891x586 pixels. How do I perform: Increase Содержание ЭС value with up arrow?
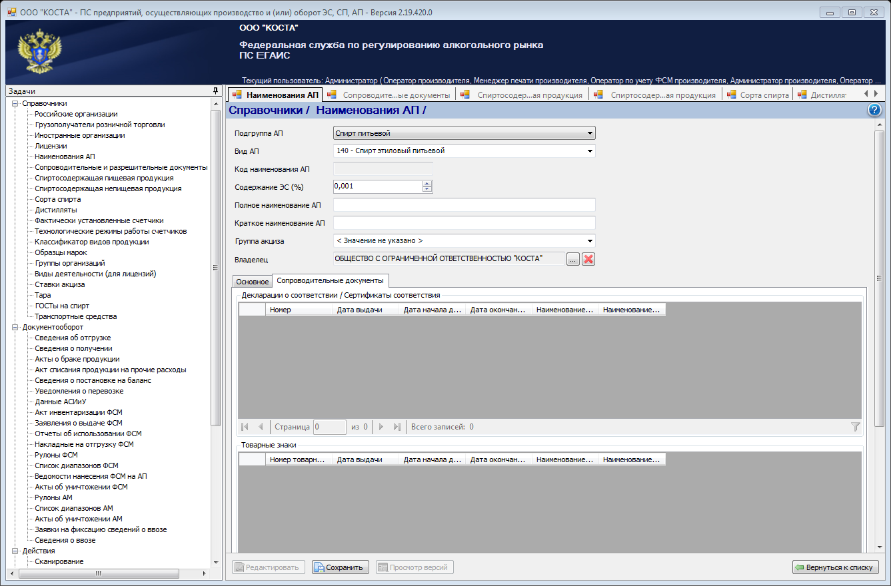(427, 183)
